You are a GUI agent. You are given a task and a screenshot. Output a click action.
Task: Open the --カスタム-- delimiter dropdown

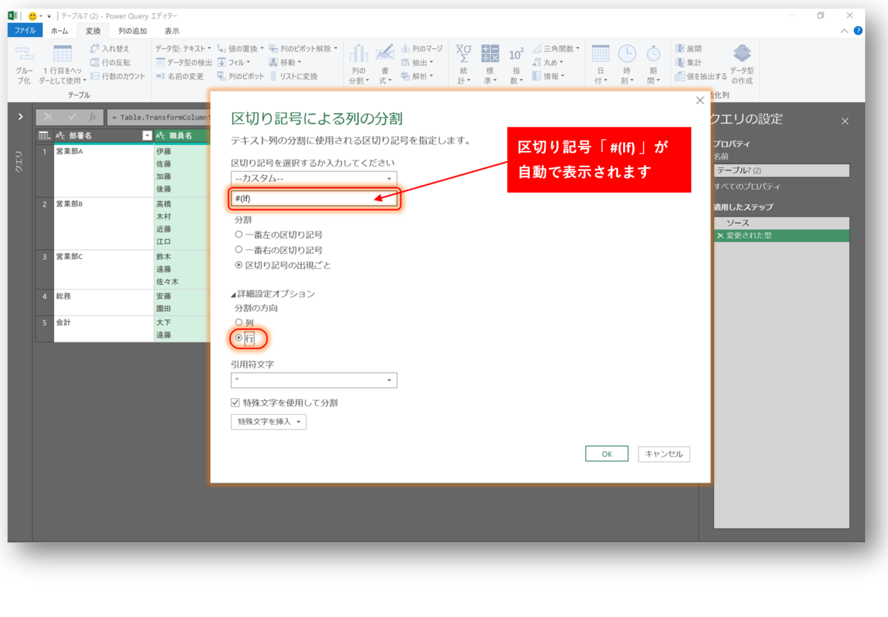pos(314,178)
